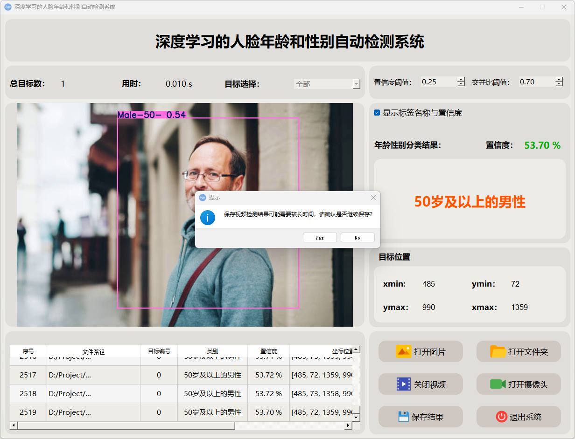Decrease the 交并比阈值 value with down arrow
575x439 pixels.
pos(559,84)
